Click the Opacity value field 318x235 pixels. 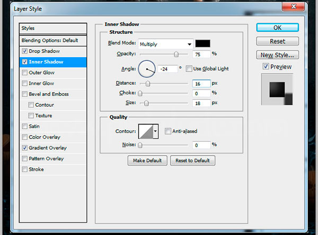201,54
